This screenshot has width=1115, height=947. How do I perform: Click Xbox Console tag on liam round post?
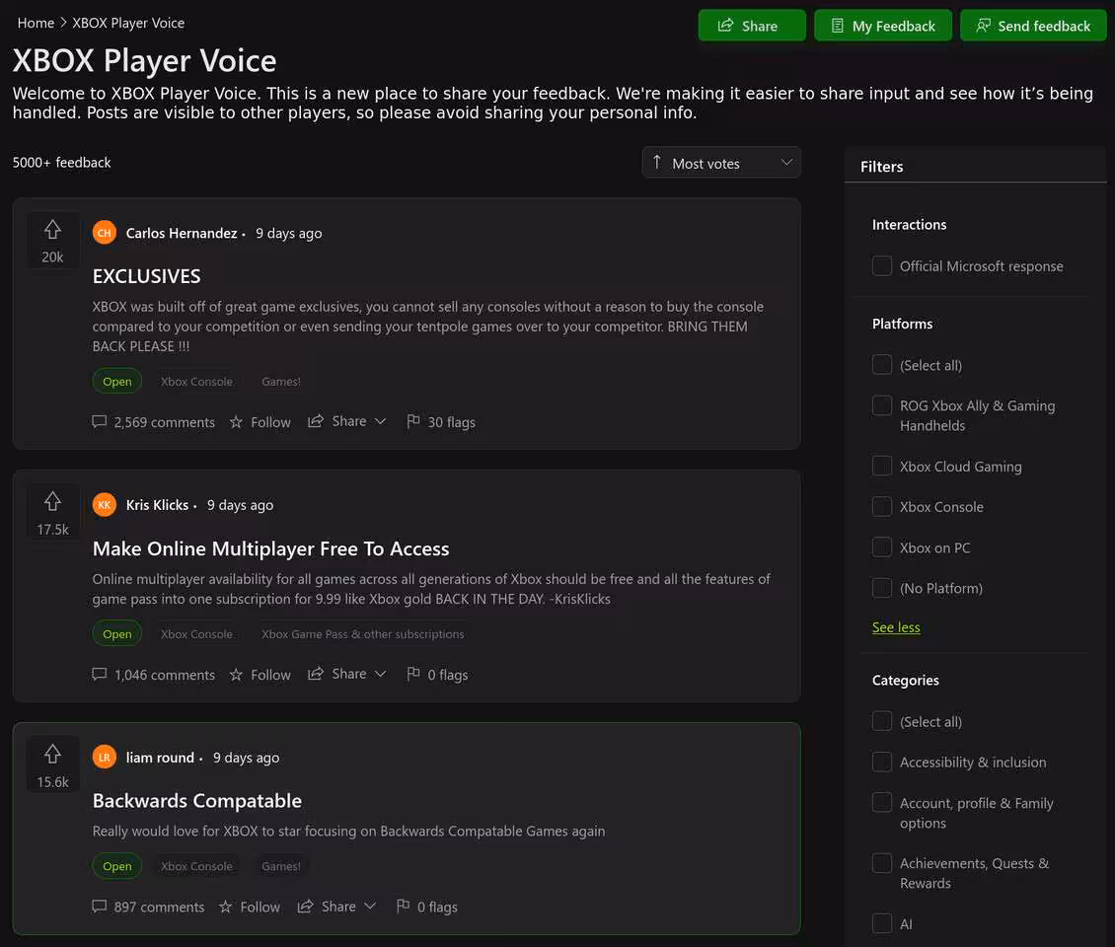(x=196, y=867)
